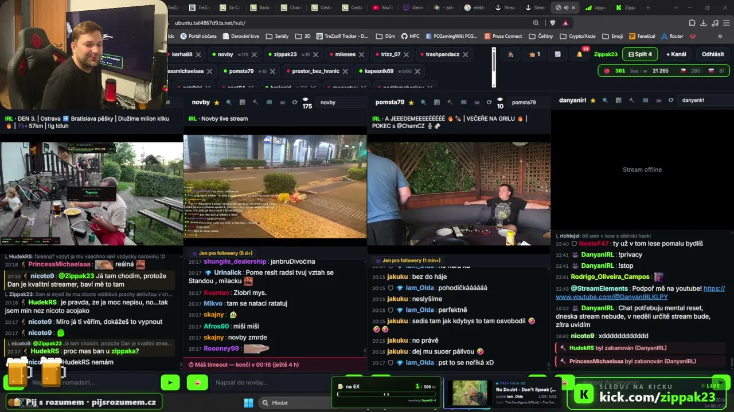
Task: Open the crown leaderboard counter
Action: click(534, 54)
